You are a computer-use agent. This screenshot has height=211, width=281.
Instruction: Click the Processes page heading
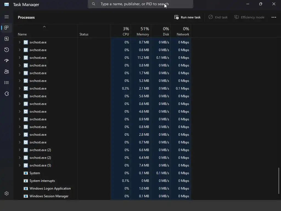pyautogui.click(x=26, y=17)
